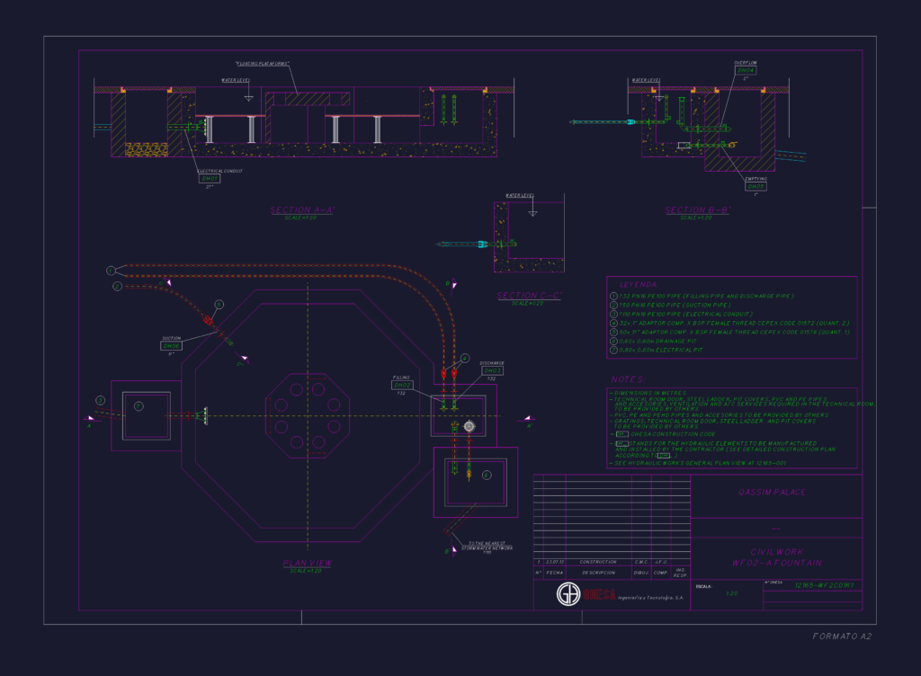Click legend entry 7 electrical pit

pyautogui.click(x=656, y=350)
